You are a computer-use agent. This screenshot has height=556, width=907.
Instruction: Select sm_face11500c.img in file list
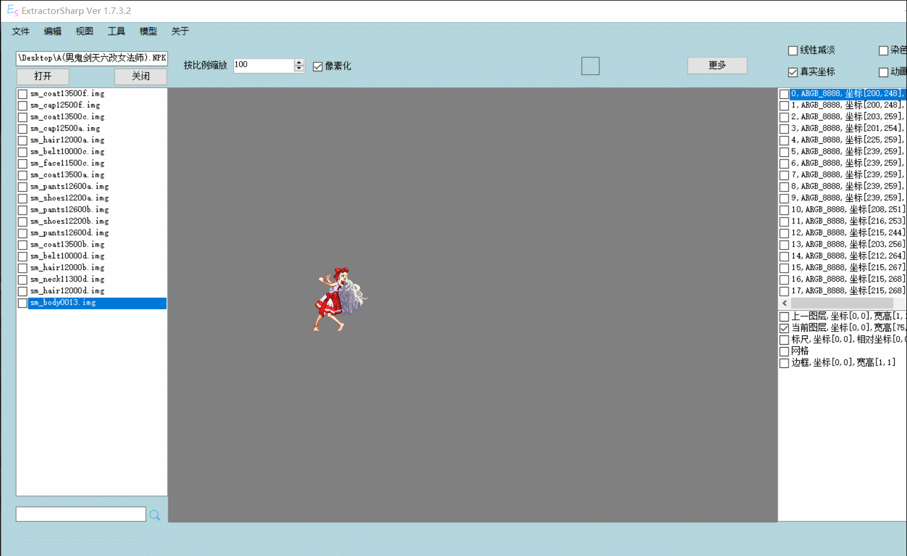coord(67,163)
